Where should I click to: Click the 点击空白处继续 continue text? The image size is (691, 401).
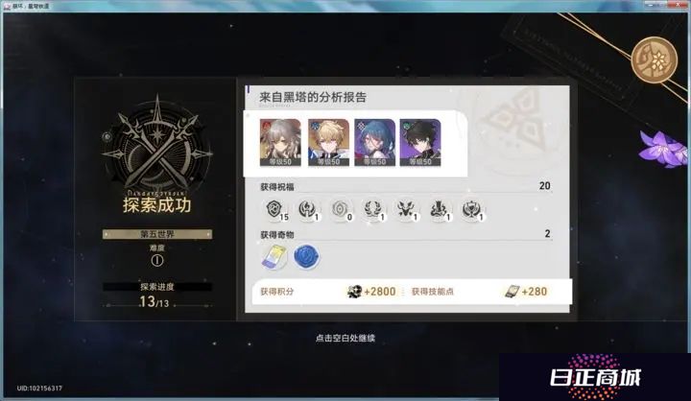point(345,339)
